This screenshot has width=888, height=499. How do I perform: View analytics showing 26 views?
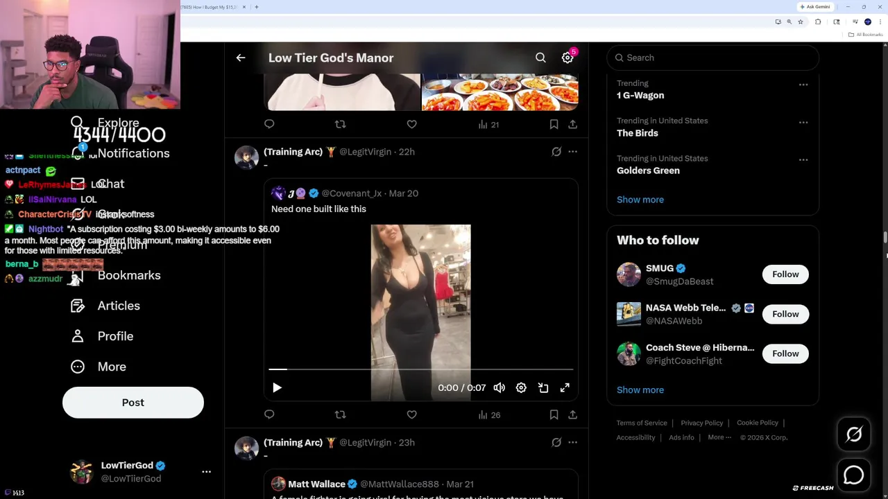[x=489, y=415]
